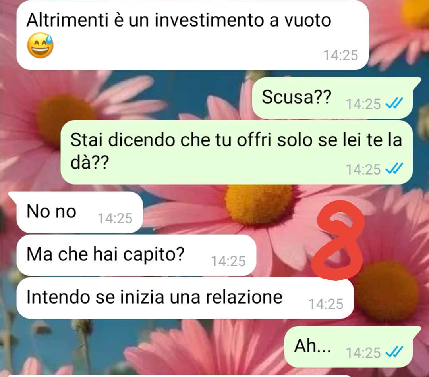Tap timestamp on the 'Altrimenti' message
This screenshot has height=377, width=429.
click(341, 55)
